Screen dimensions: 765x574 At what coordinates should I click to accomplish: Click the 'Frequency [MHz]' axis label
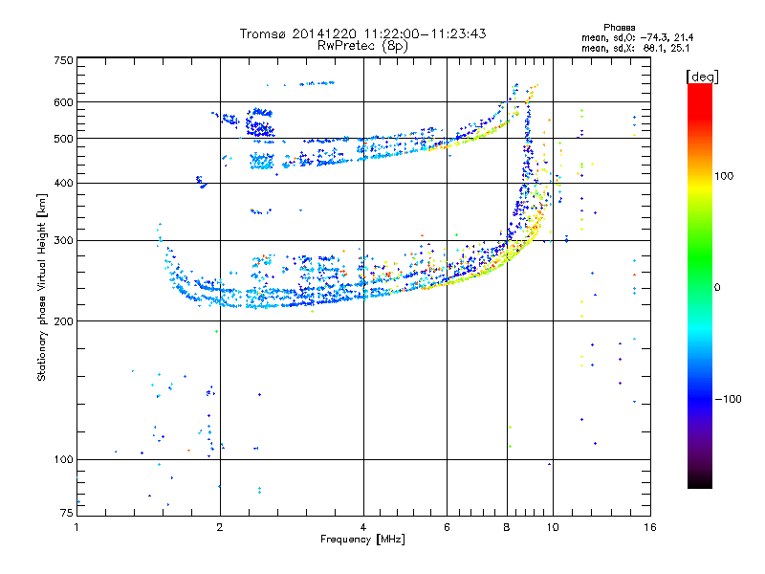pyautogui.click(x=362, y=540)
